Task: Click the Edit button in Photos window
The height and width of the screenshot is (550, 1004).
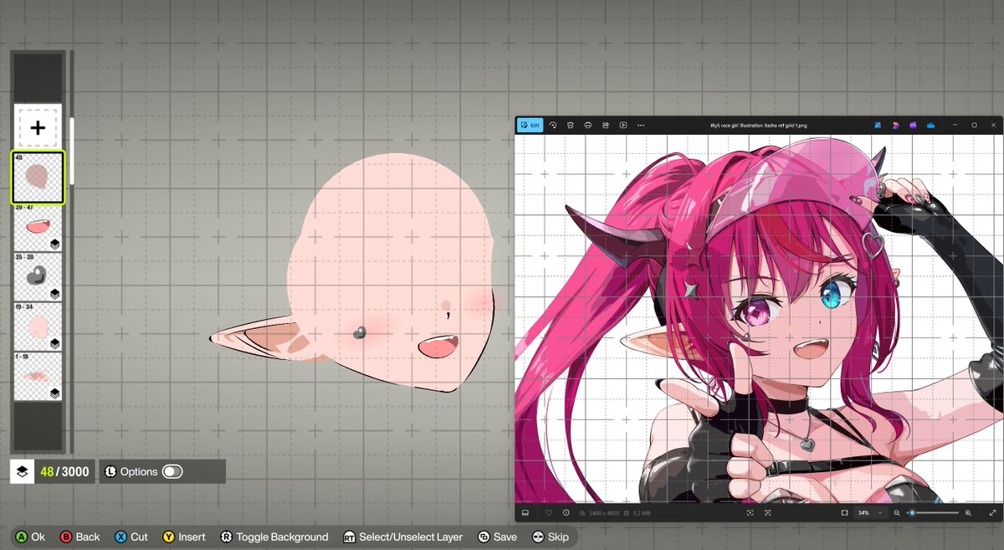Action: (x=530, y=126)
